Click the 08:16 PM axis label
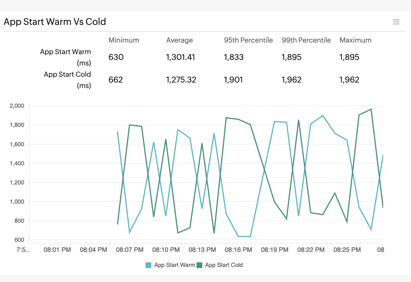This screenshot has height=282, width=411. click(x=238, y=249)
